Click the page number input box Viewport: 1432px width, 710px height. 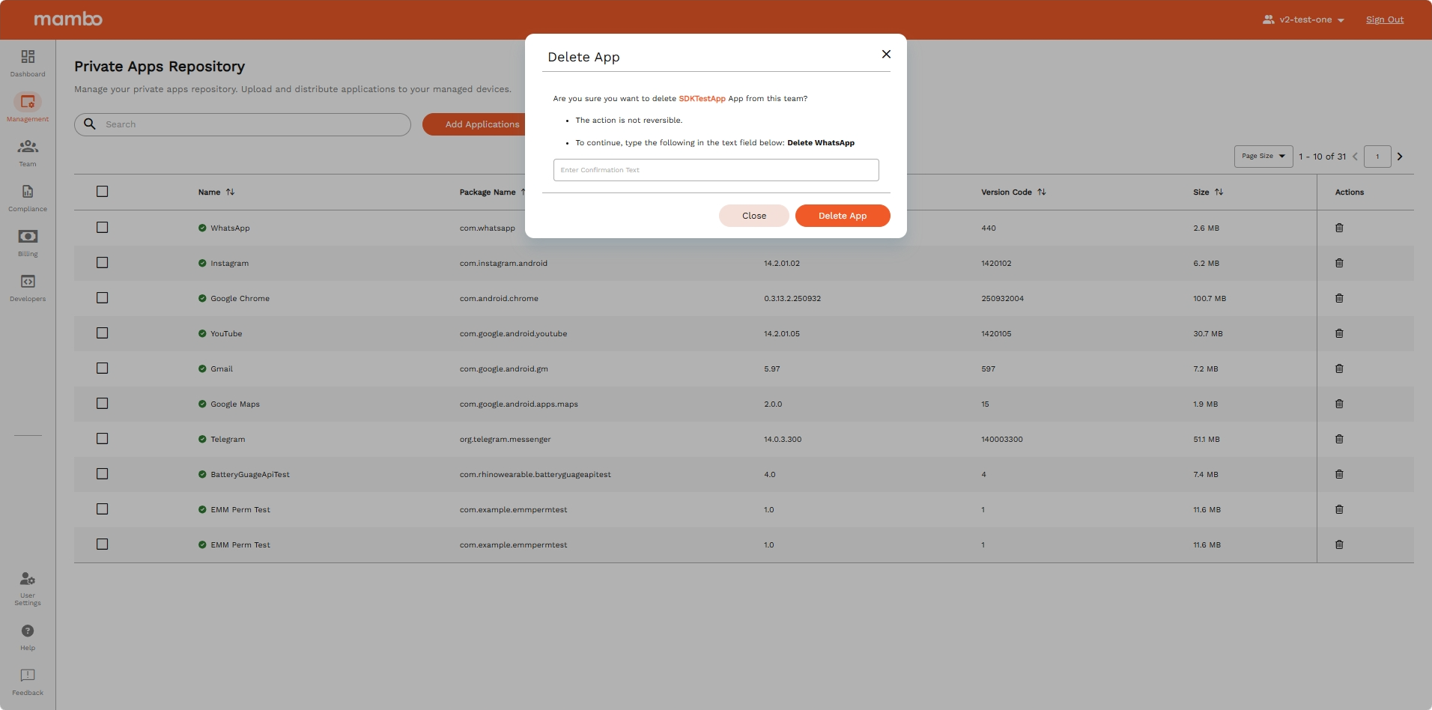tap(1377, 157)
